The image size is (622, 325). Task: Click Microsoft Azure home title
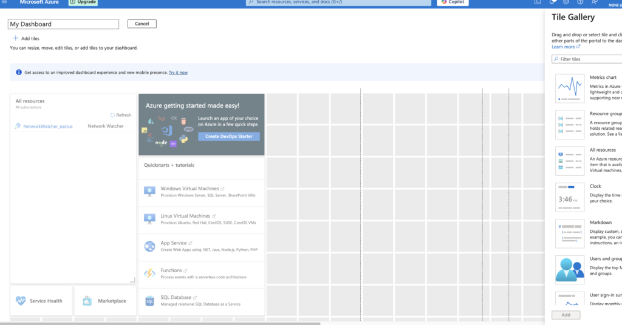click(39, 2)
